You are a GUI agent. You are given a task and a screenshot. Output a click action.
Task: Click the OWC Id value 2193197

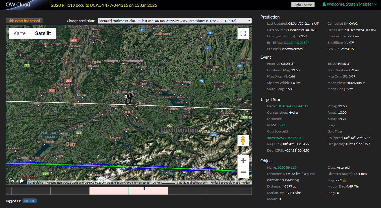tap(348, 49)
